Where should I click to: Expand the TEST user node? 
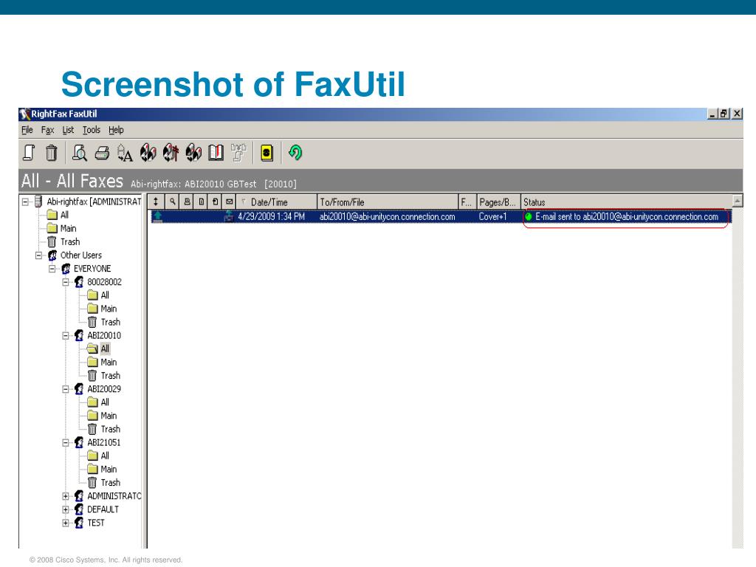(x=66, y=523)
